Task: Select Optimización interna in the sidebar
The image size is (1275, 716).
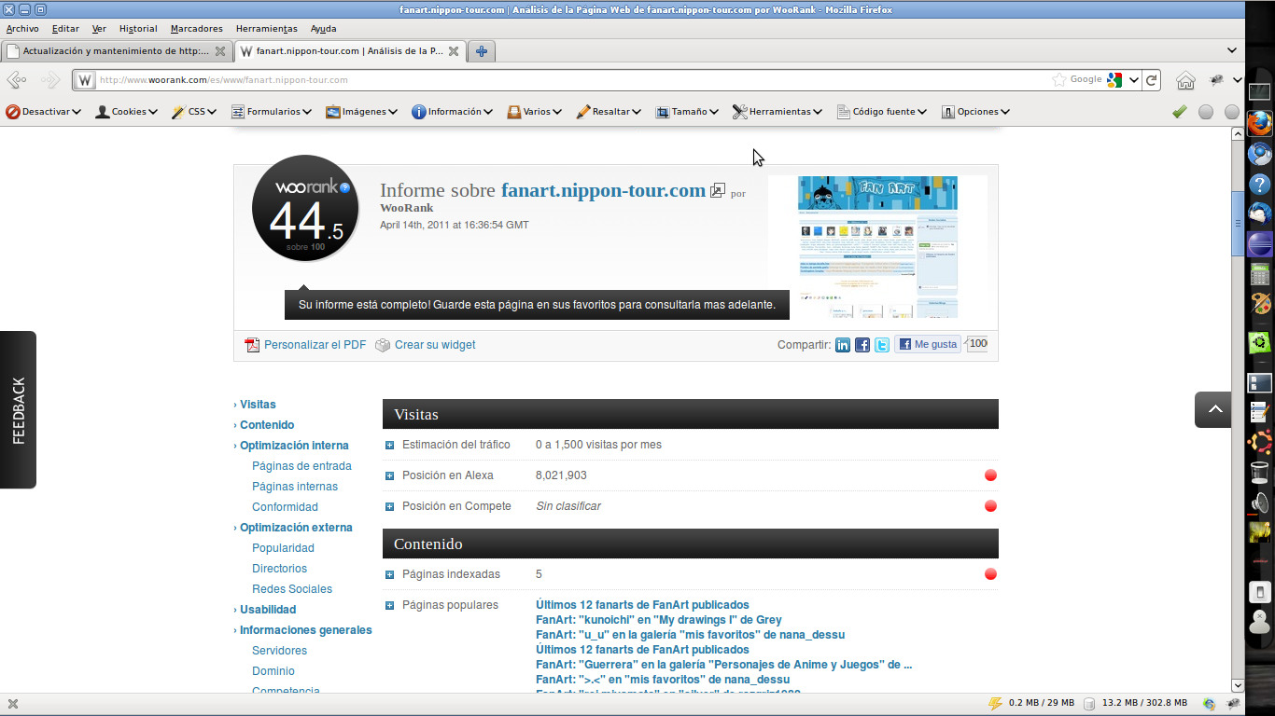Action: click(x=294, y=446)
